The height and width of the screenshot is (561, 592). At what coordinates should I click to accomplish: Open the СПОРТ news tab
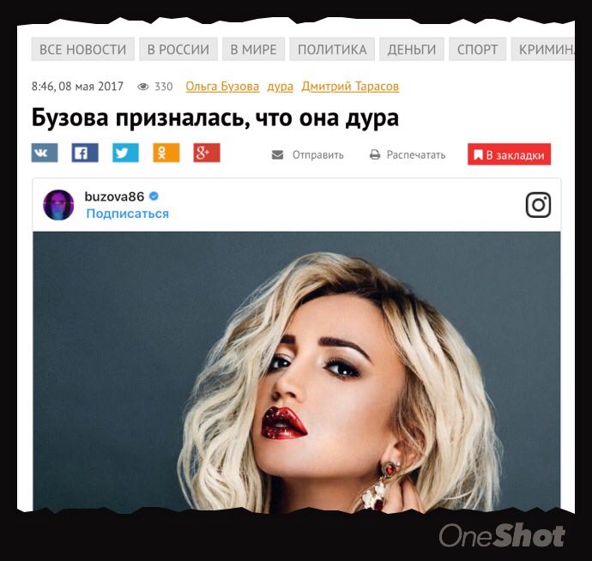pos(477,49)
